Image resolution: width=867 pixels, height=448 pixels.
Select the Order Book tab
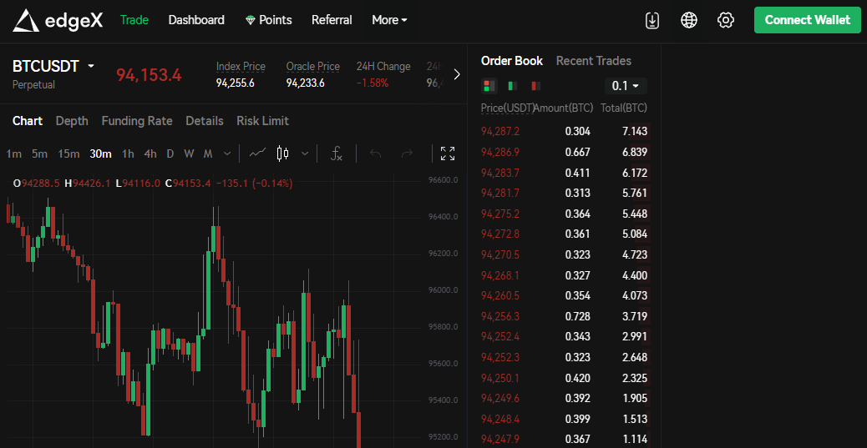pyautogui.click(x=512, y=61)
